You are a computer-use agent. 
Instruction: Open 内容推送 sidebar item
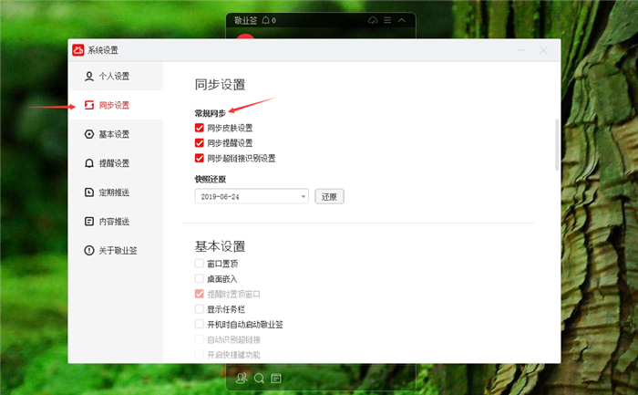tap(116, 222)
